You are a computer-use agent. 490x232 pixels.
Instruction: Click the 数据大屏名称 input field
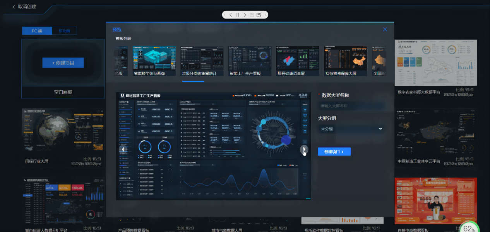tap(351, 106)
